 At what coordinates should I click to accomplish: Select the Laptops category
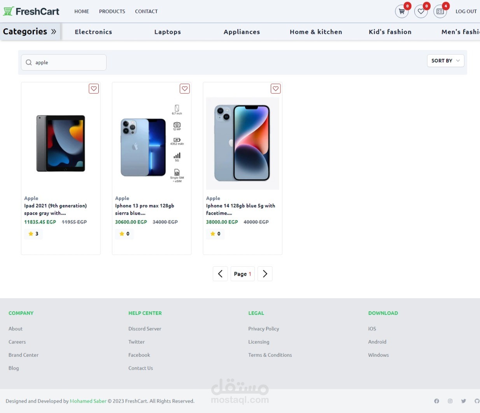tap(168, 32)
